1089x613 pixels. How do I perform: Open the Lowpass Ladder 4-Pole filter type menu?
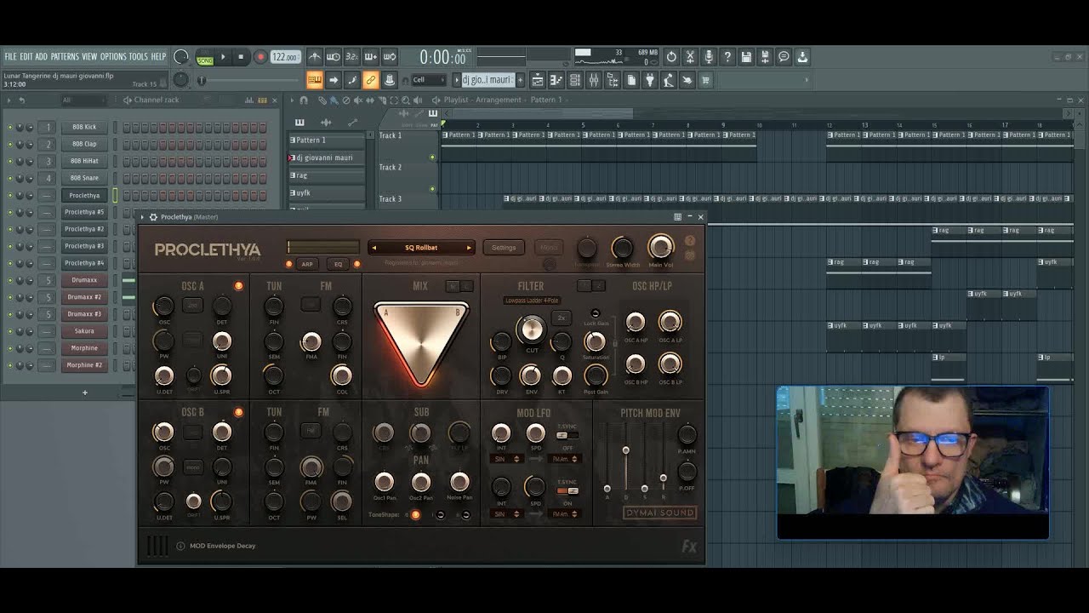[x=531, y=301]
